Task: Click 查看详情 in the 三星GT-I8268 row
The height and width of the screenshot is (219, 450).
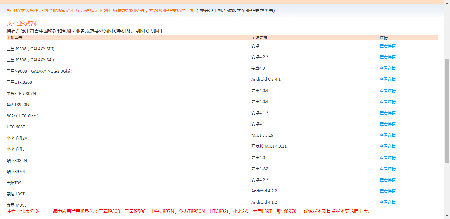Action: [388, 79]
